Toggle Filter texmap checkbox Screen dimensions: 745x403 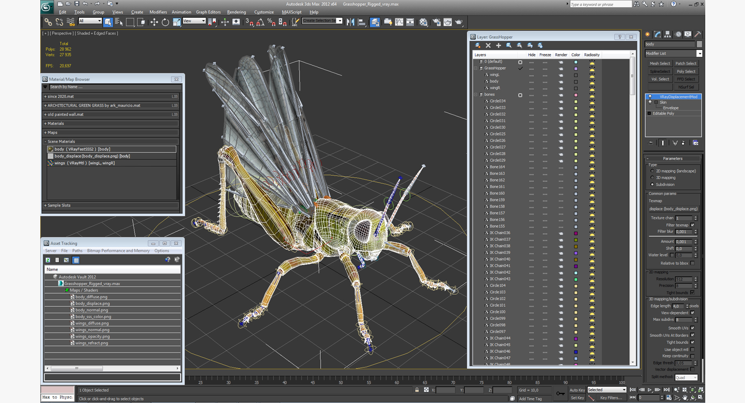[x=692, y=225]
